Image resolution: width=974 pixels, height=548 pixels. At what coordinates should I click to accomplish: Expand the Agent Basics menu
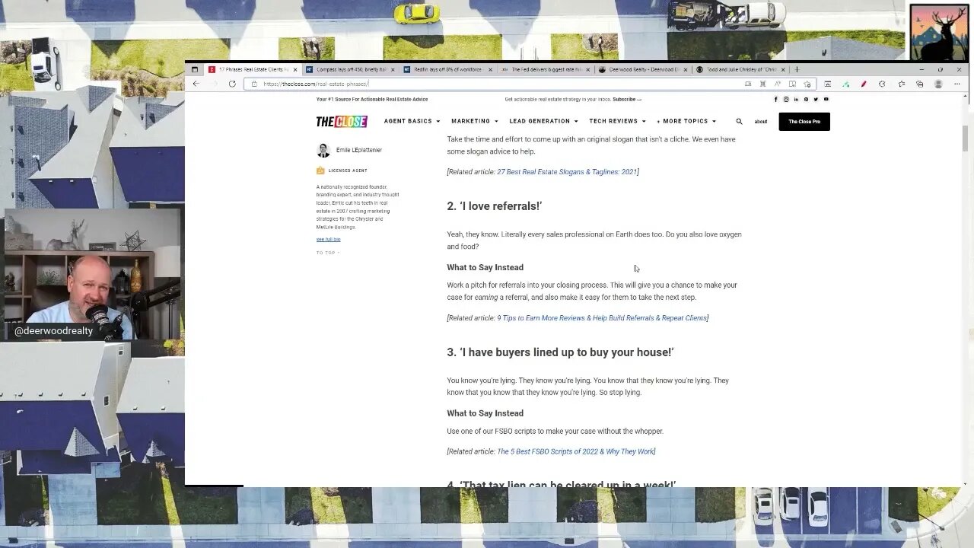coord(412,121)
